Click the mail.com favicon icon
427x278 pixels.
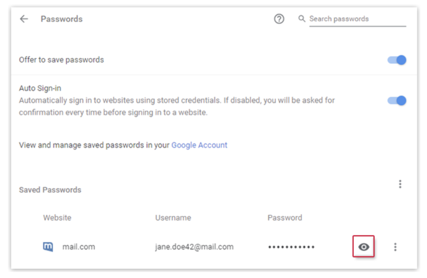tap(48, 247)
